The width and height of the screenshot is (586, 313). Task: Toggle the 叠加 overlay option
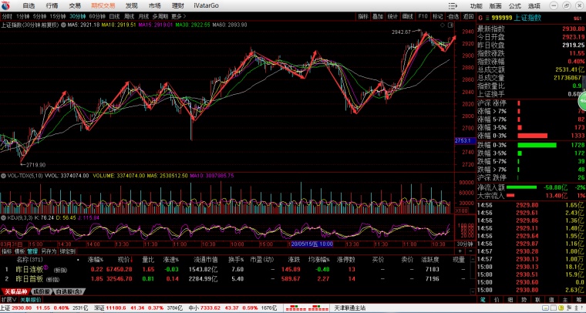pos(378,16)
